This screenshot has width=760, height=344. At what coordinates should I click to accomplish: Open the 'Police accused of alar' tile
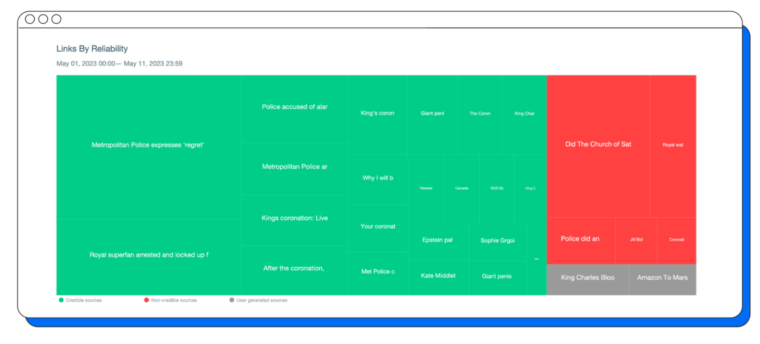coord(295,107)
